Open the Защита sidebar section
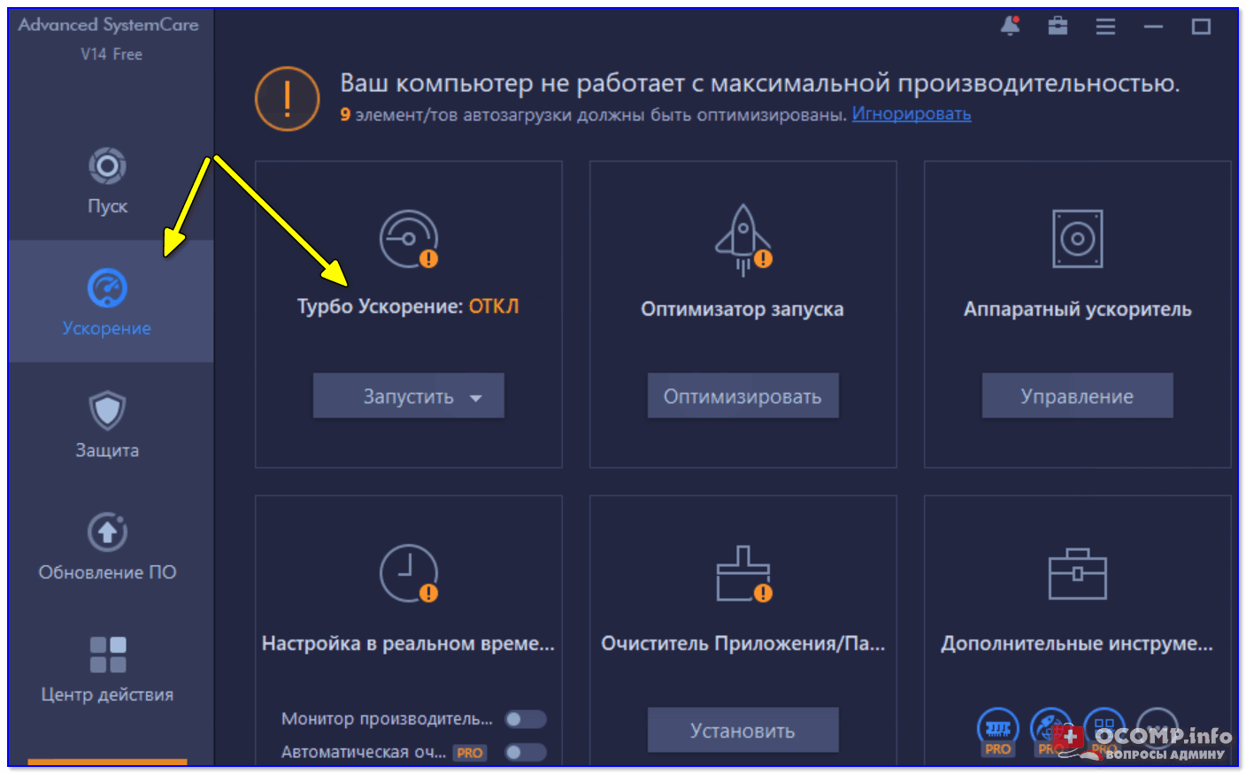1246x774 pixels. click(x=107, y=425)
